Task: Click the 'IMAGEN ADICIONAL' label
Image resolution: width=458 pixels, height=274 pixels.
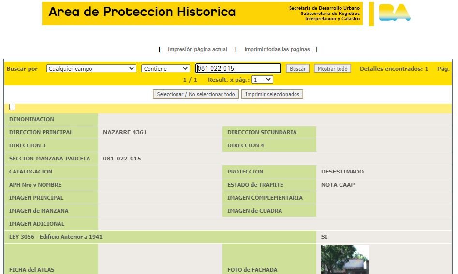Action: (x=36, y=224)
